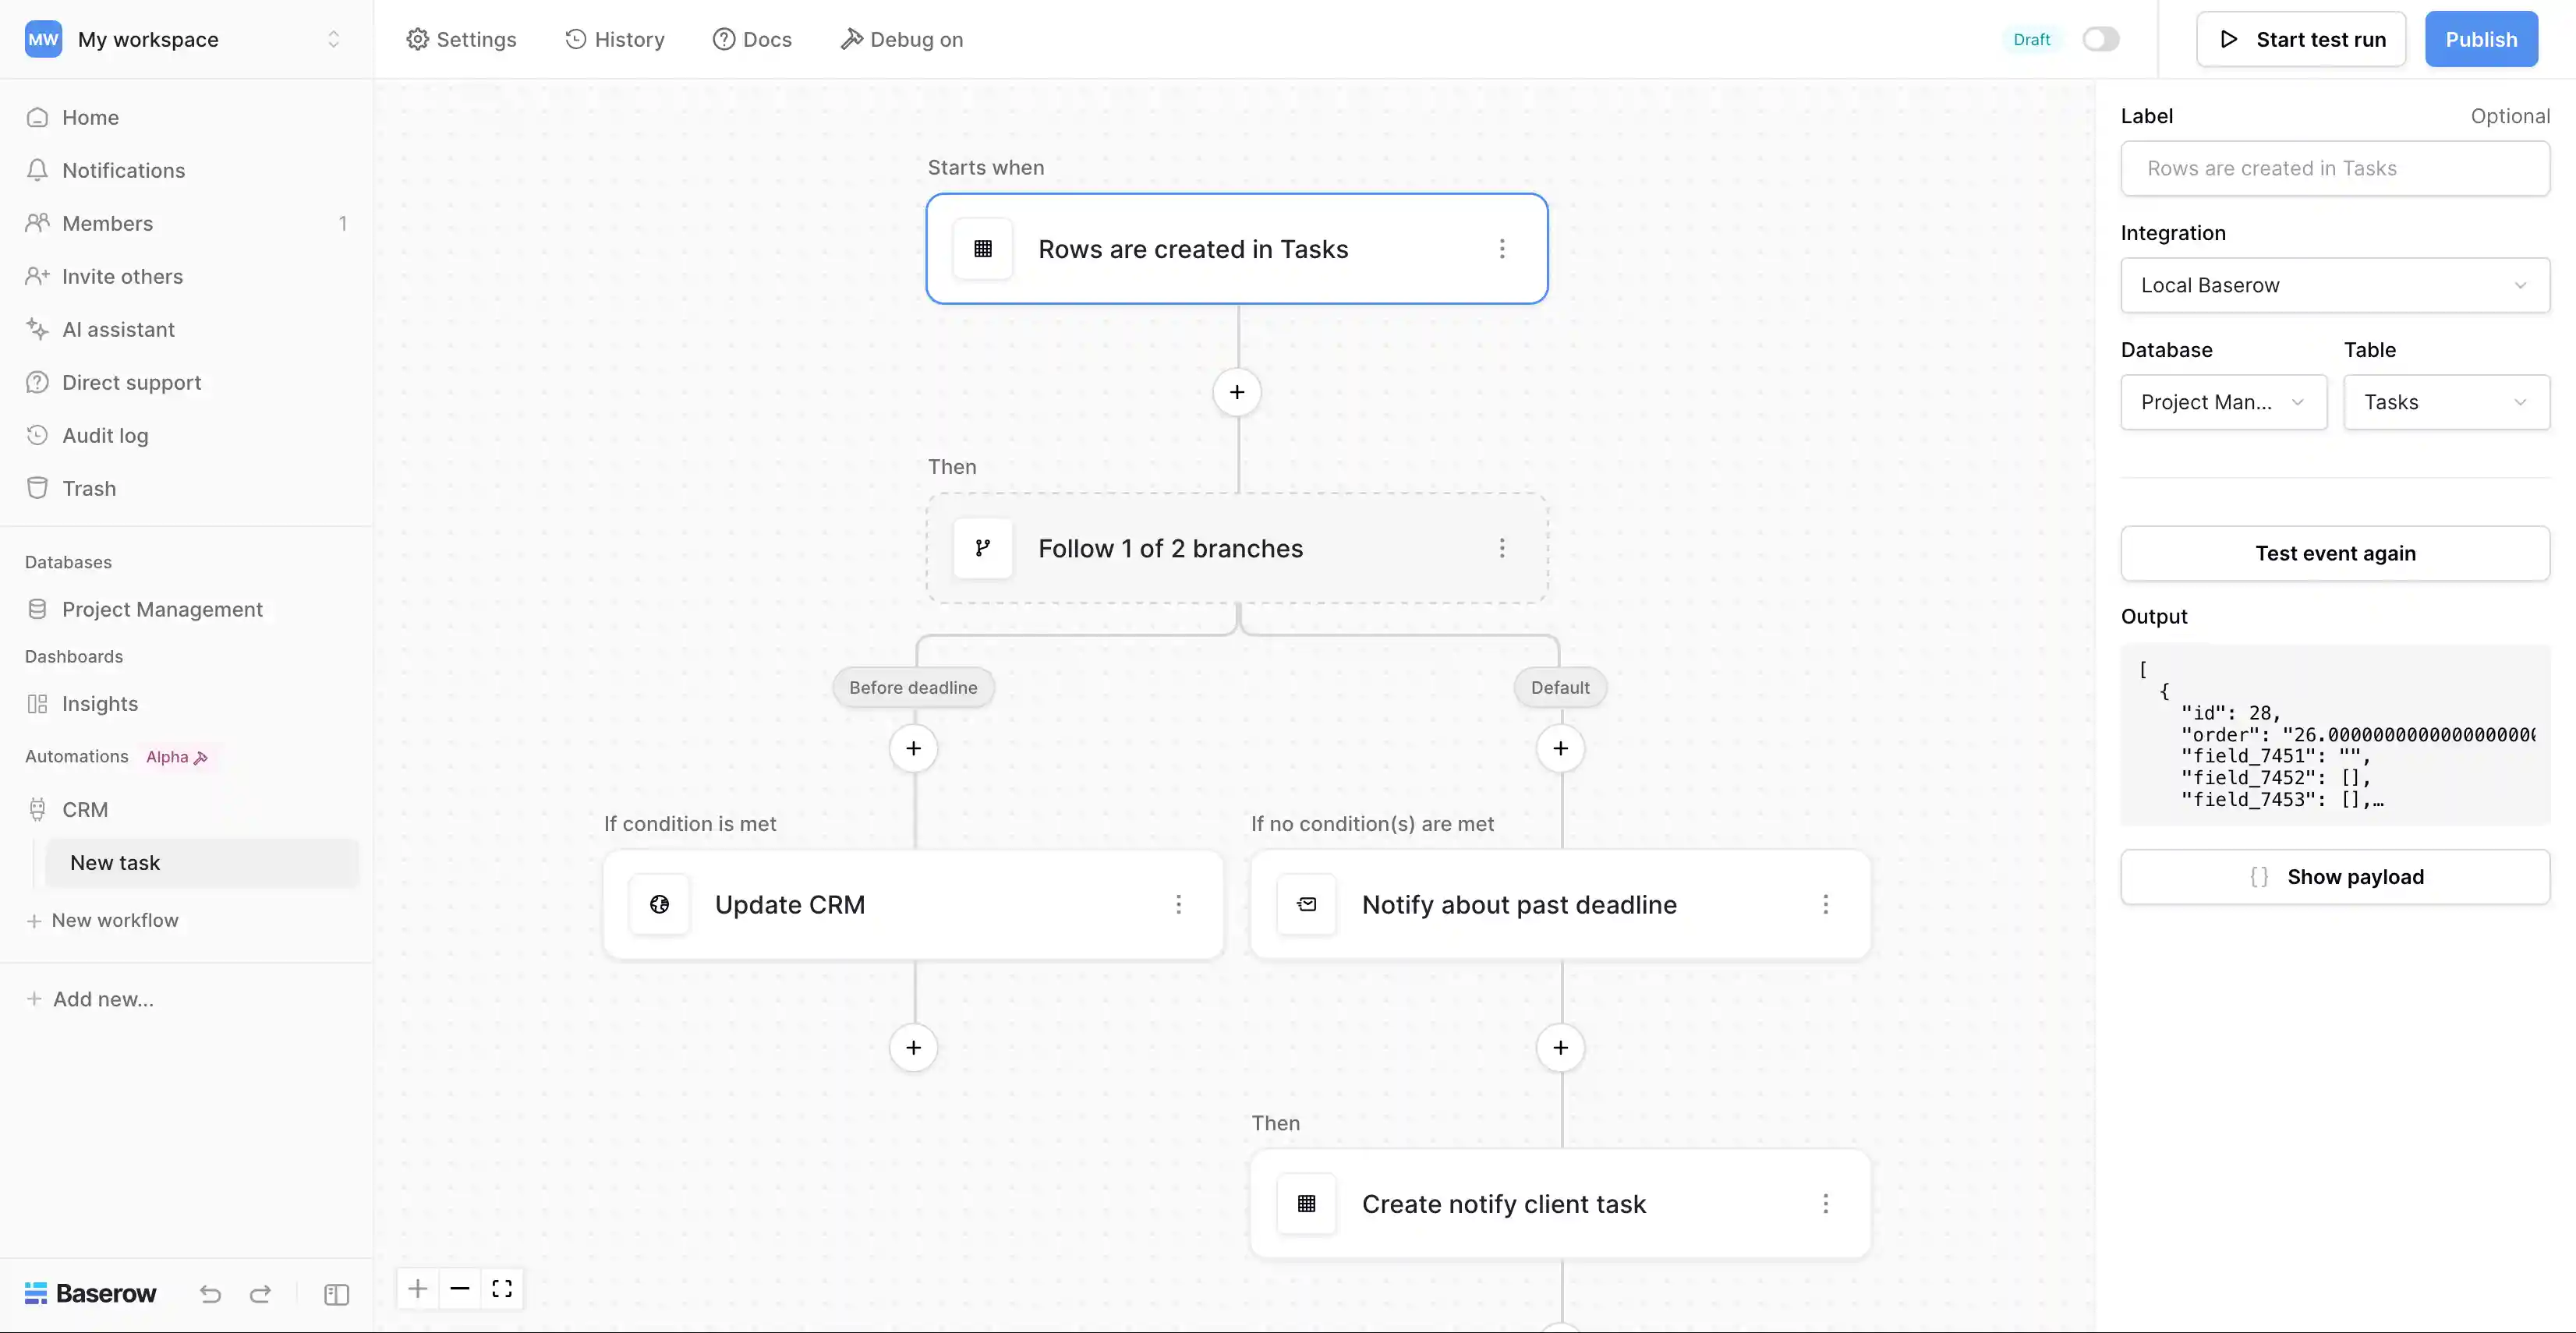Click Test event again
The image size is (2576, 1333).
[x=2334, y=553]
